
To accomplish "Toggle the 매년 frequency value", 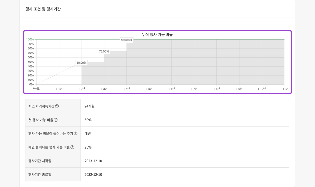I will (x=87, y=133).
